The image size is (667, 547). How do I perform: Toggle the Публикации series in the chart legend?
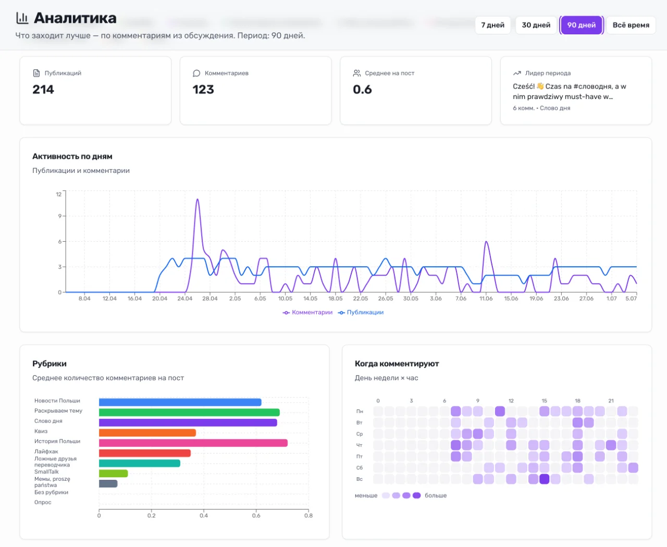point(361,313)
